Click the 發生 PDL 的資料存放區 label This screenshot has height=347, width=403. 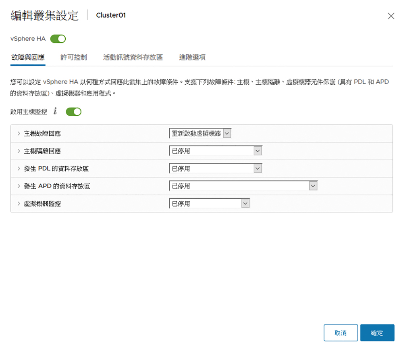click(56, 168)
